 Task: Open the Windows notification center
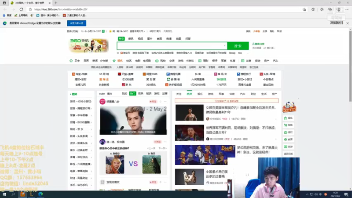coord(346,194)
